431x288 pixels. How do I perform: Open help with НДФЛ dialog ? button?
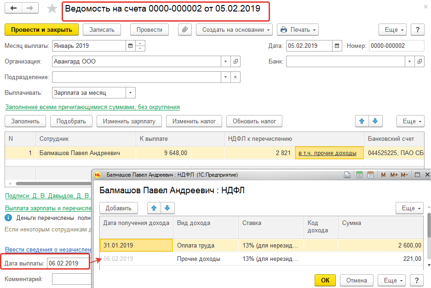click(417, 280)
